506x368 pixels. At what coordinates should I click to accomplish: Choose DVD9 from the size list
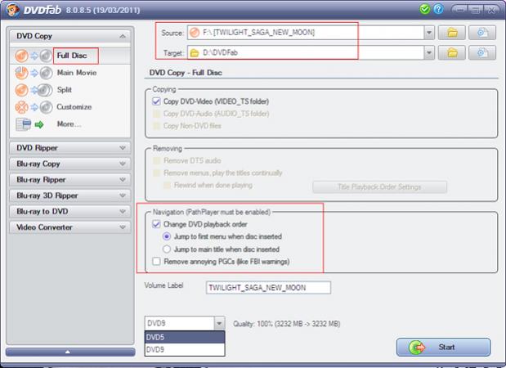coord(185,350)
